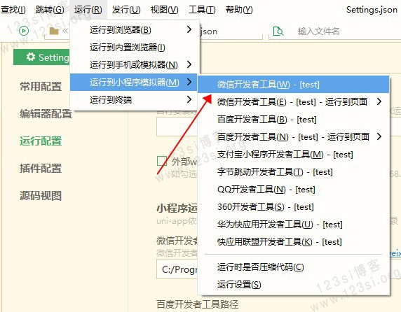This screenshot has width=401, height=312.
Task: Go to 运行配置 settings section
Action: pyautogui.click(x=41, y=141)
